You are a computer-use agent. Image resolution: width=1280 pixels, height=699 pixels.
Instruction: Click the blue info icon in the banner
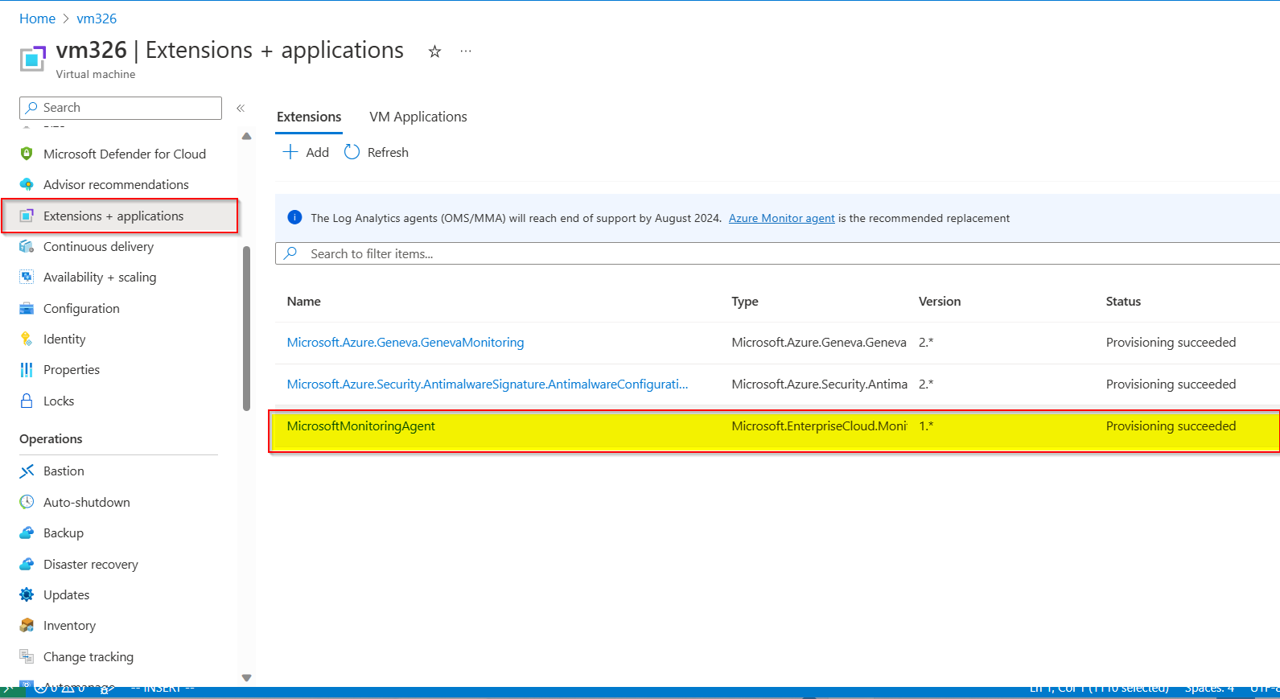point(294,217)
